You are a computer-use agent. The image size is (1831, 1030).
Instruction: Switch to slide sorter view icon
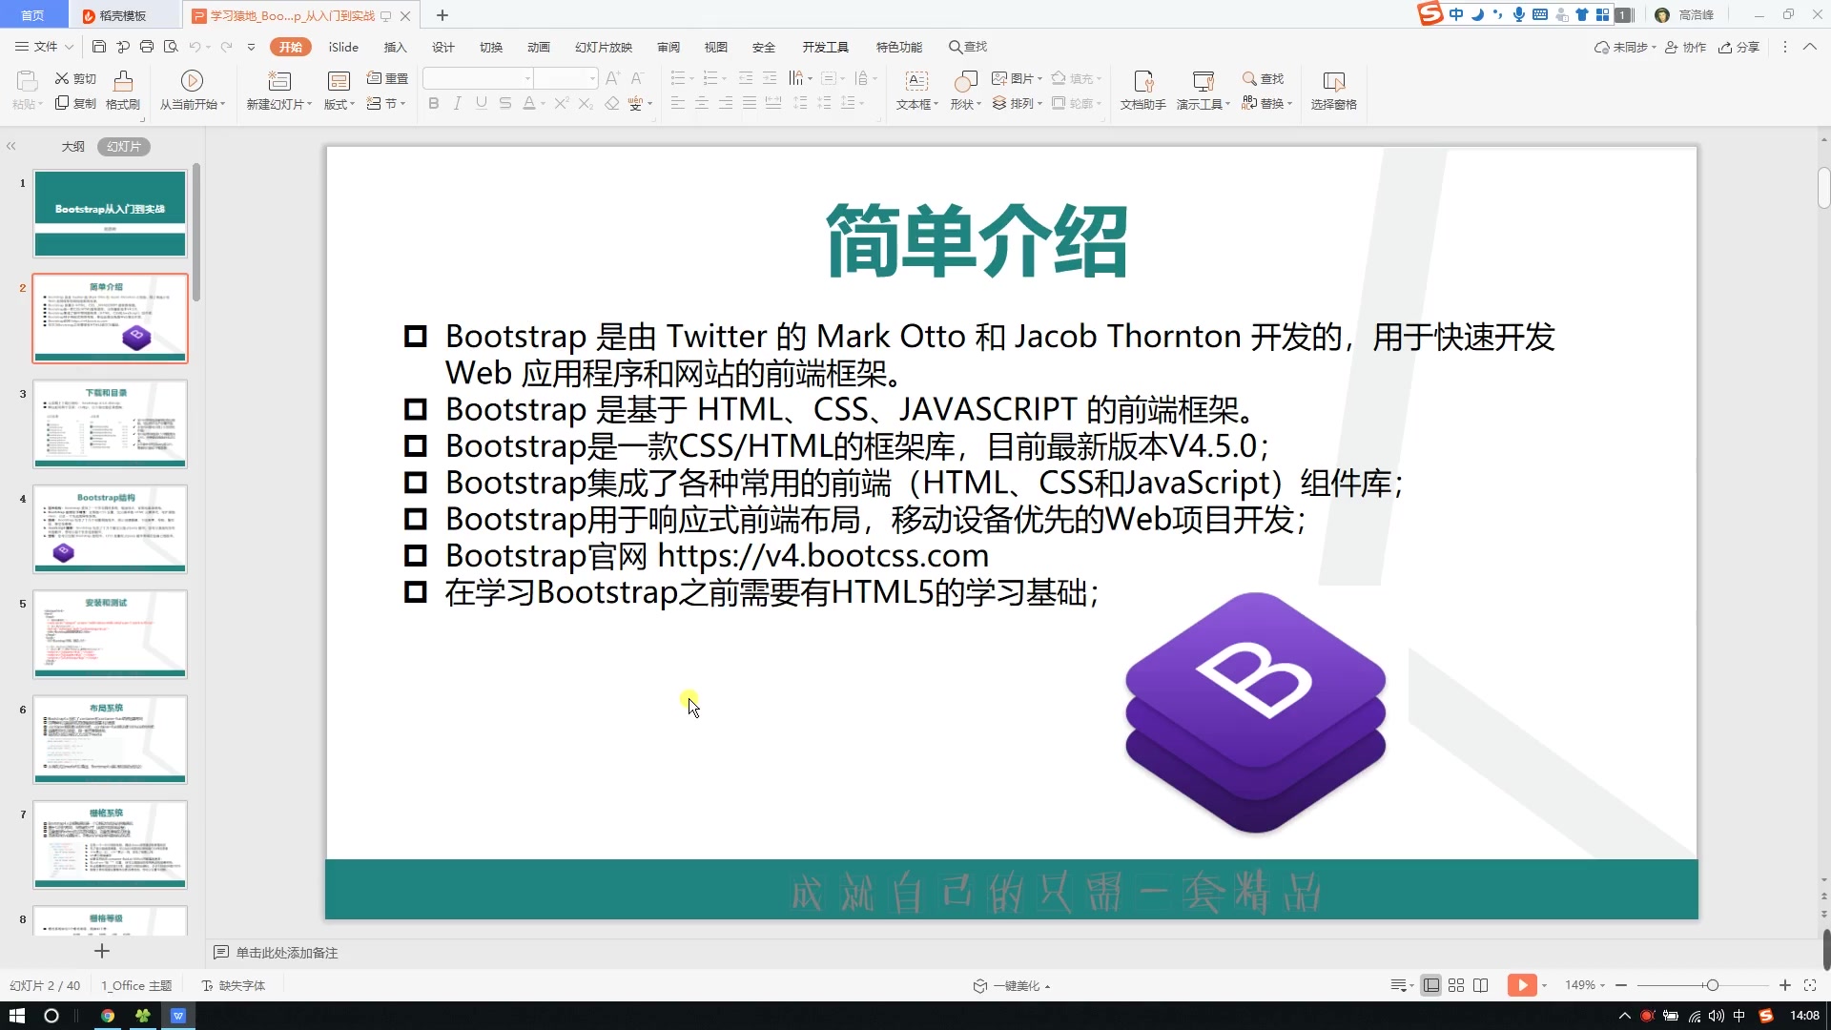tap(1456, 985)
